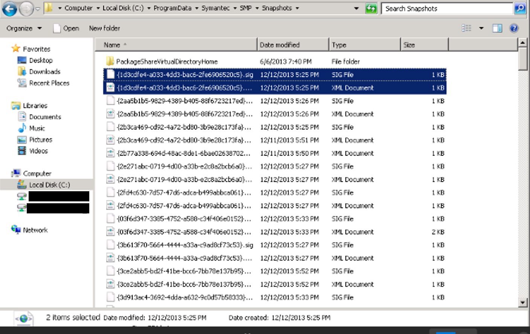Screen dimensions: 530x334
Task: Click the scrollbar down arrow
Action: 522,302
